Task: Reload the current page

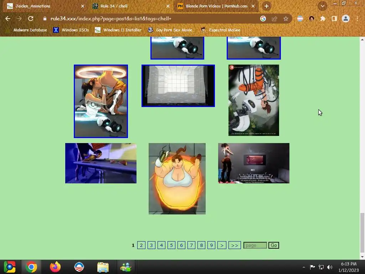Action: (31, 19)
